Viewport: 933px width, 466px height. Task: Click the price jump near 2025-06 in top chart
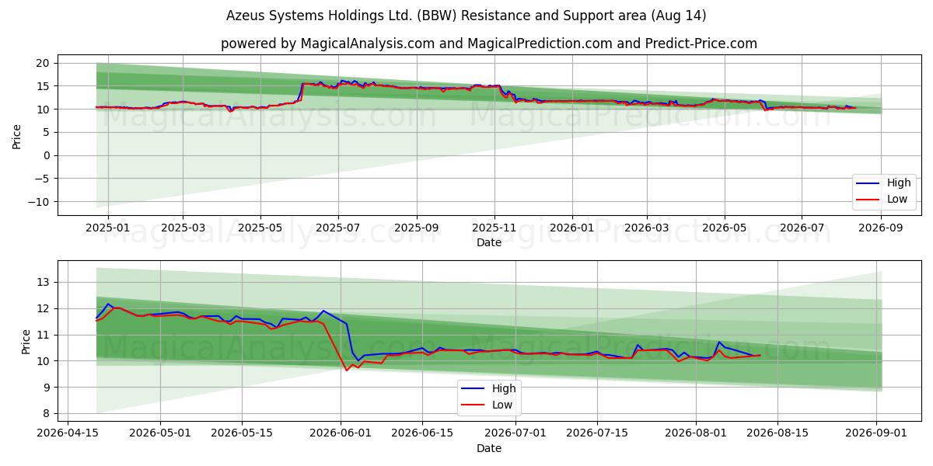click(302, 91)
